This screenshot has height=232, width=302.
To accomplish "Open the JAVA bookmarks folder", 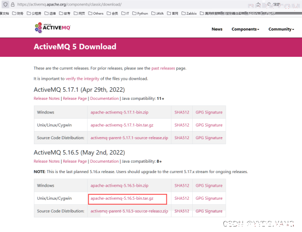I will 157,13.
